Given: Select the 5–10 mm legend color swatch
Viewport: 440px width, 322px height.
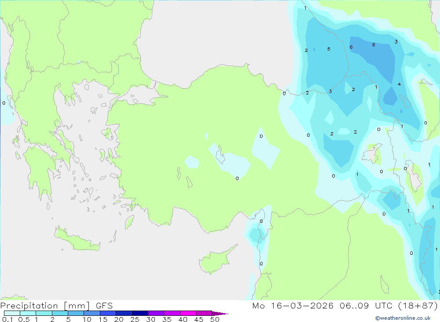Looking at the screenshot, I should 76,313.
